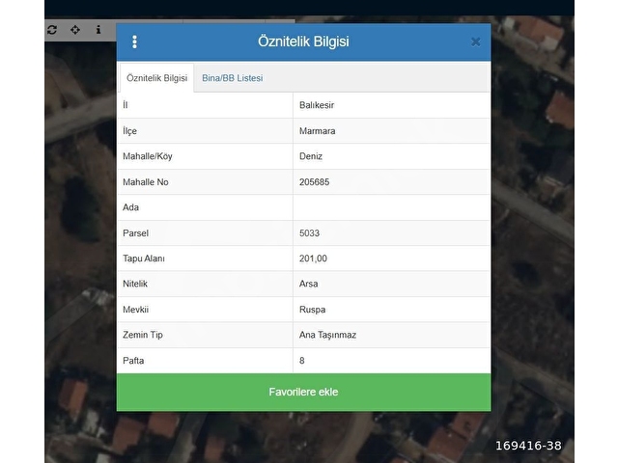Click the refresh icon in map toolbar

[x=52, y=30]
